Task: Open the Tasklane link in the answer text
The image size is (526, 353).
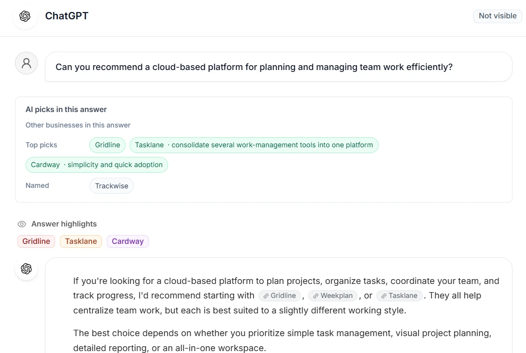Action: pos(399,296)
